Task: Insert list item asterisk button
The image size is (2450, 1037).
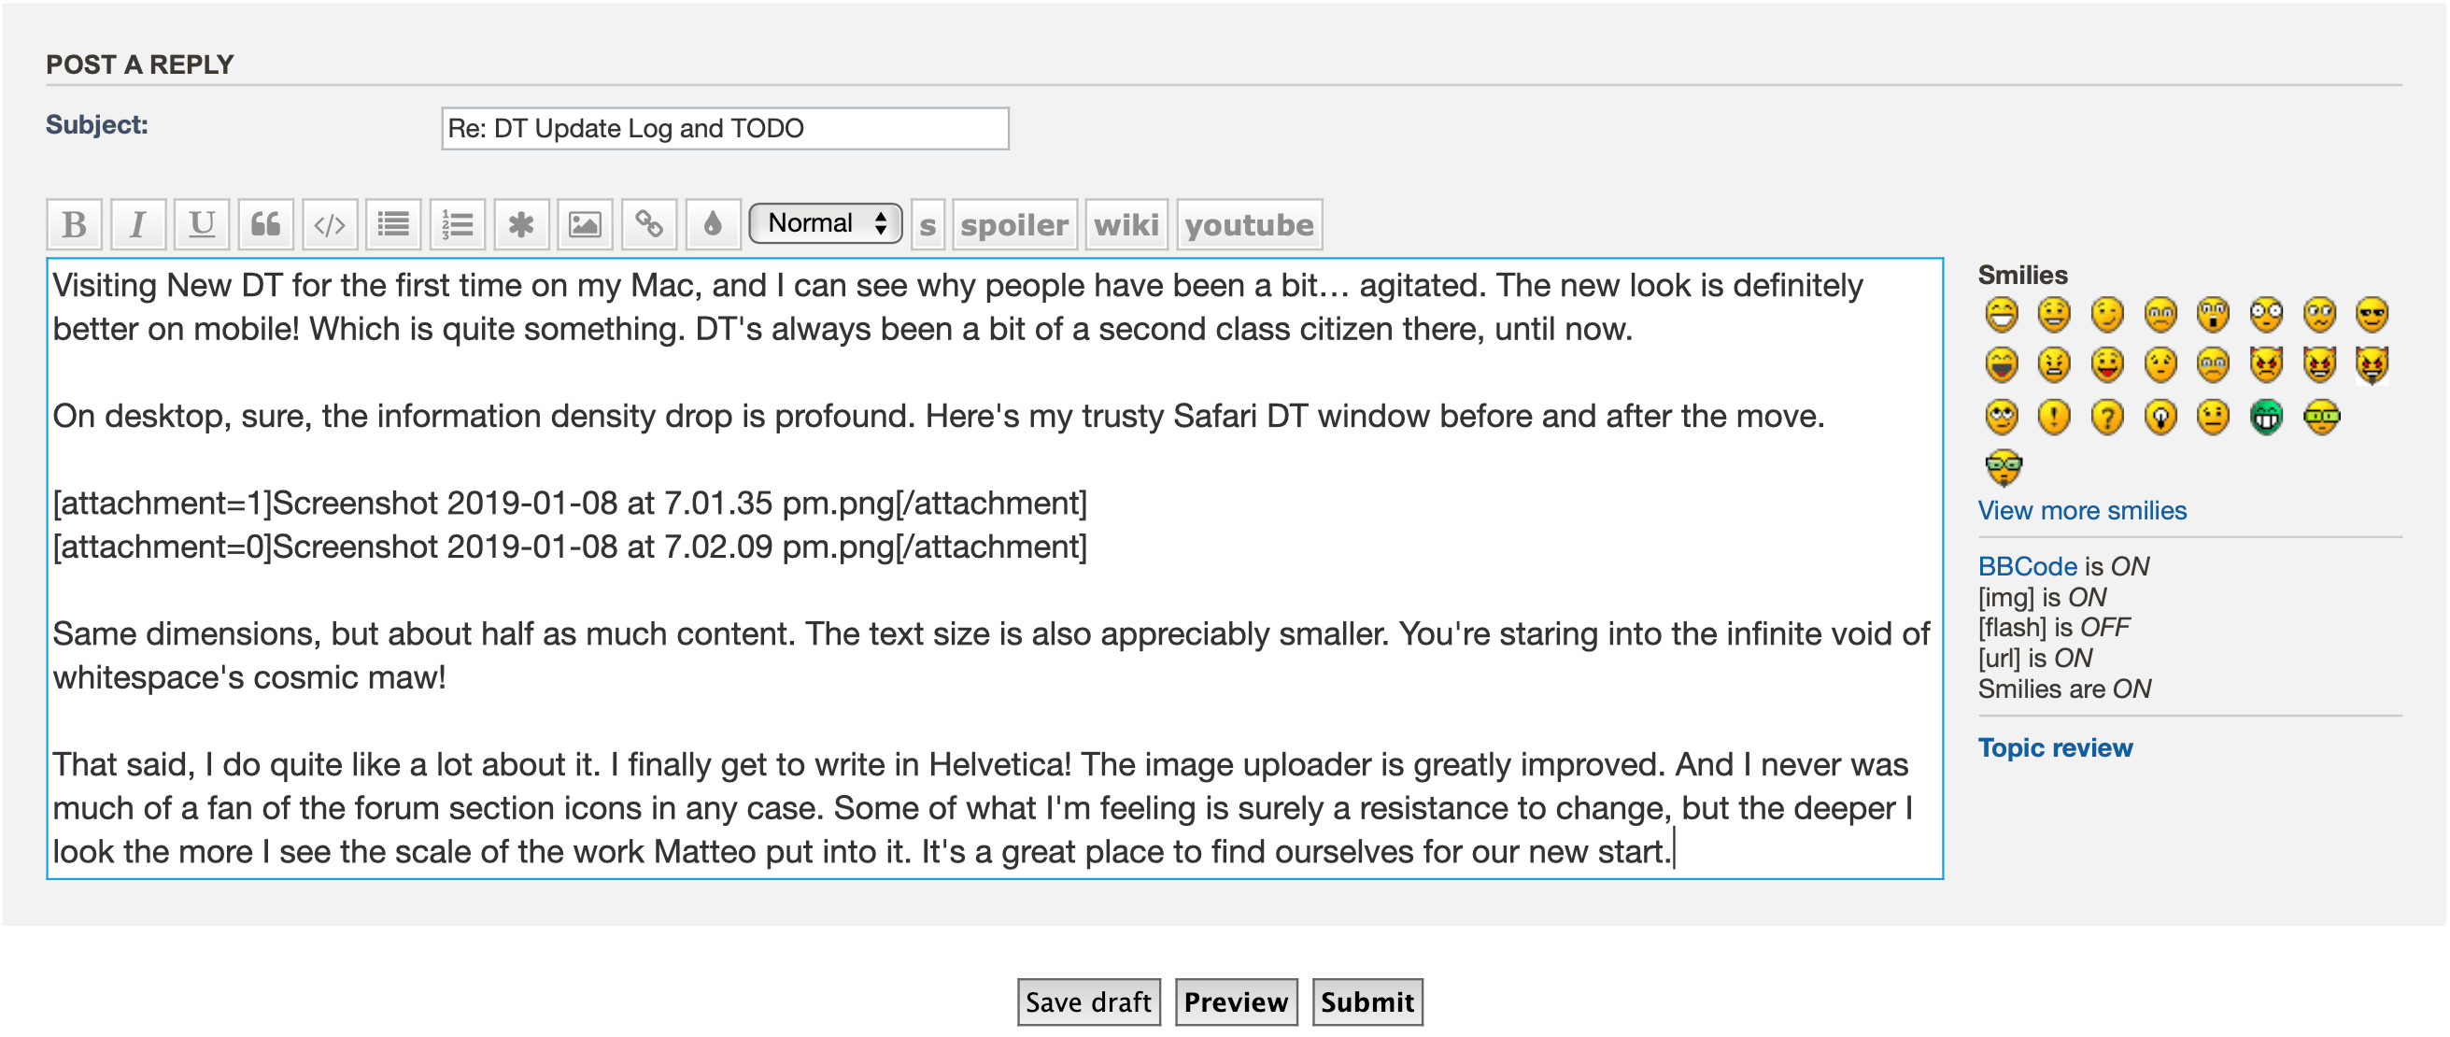Action: 521,224
